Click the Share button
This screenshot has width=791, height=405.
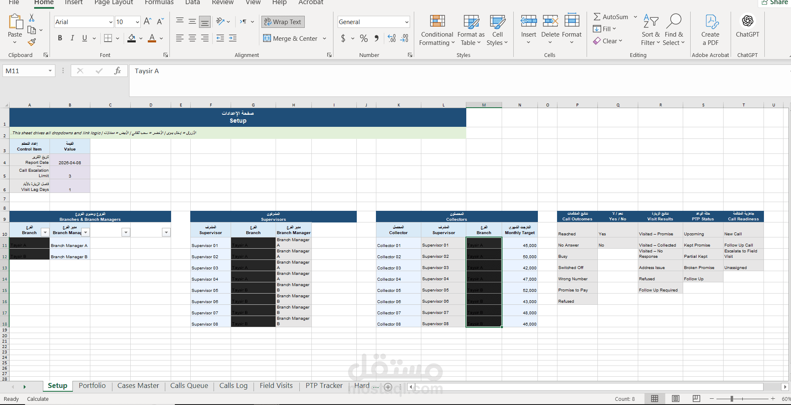click(x=774, y=2)
